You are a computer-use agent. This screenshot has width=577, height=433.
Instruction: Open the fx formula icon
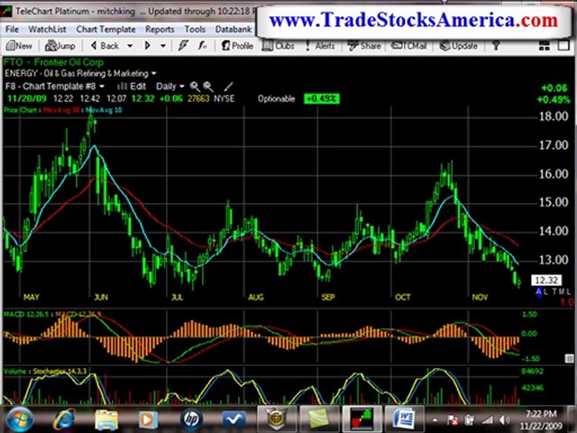[202, 46]
